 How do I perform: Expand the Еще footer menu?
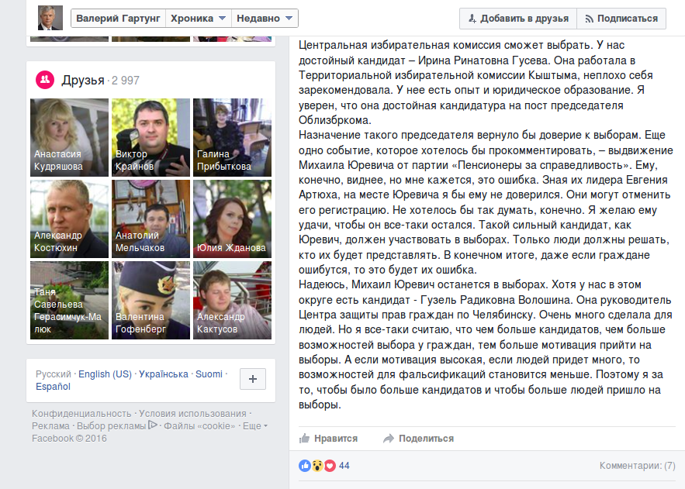tap(255, 425)
